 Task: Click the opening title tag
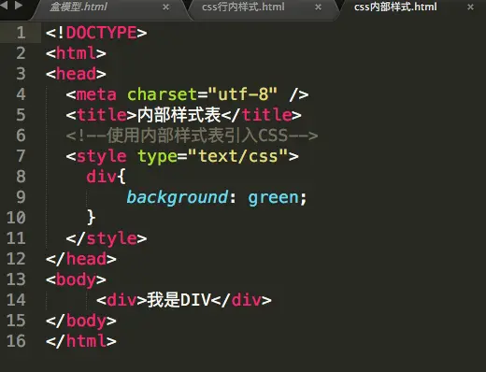(x=101, y=115)
